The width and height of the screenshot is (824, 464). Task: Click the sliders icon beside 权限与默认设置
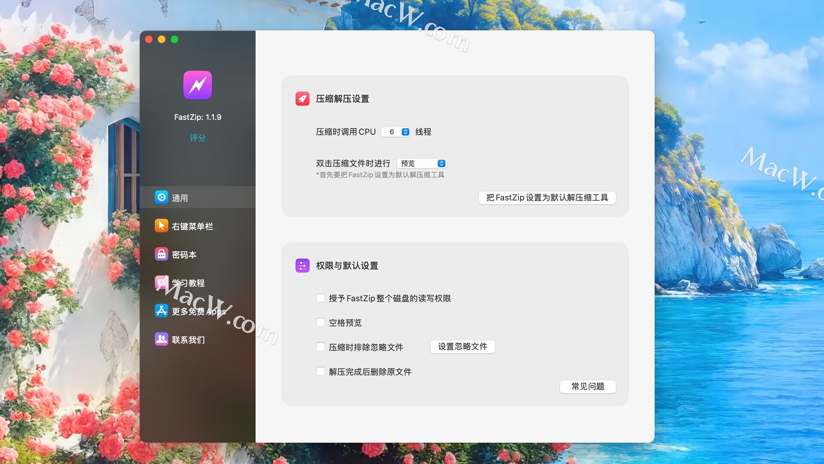303,266
